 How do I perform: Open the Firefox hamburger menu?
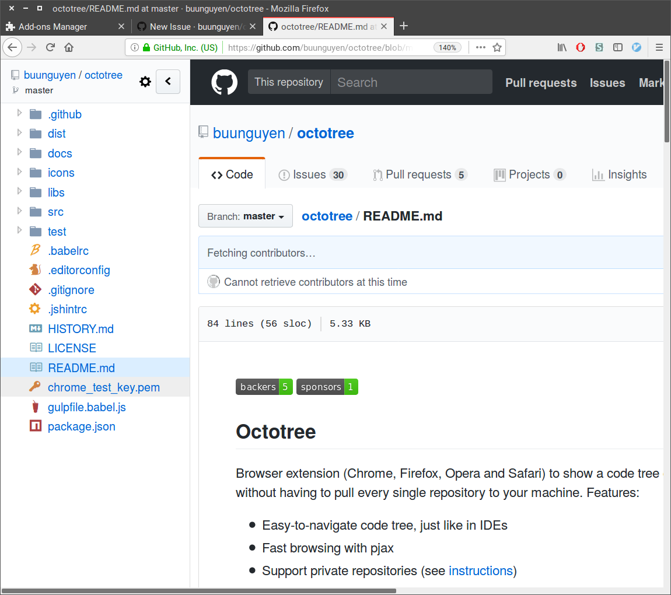click(x=659, y=47)
